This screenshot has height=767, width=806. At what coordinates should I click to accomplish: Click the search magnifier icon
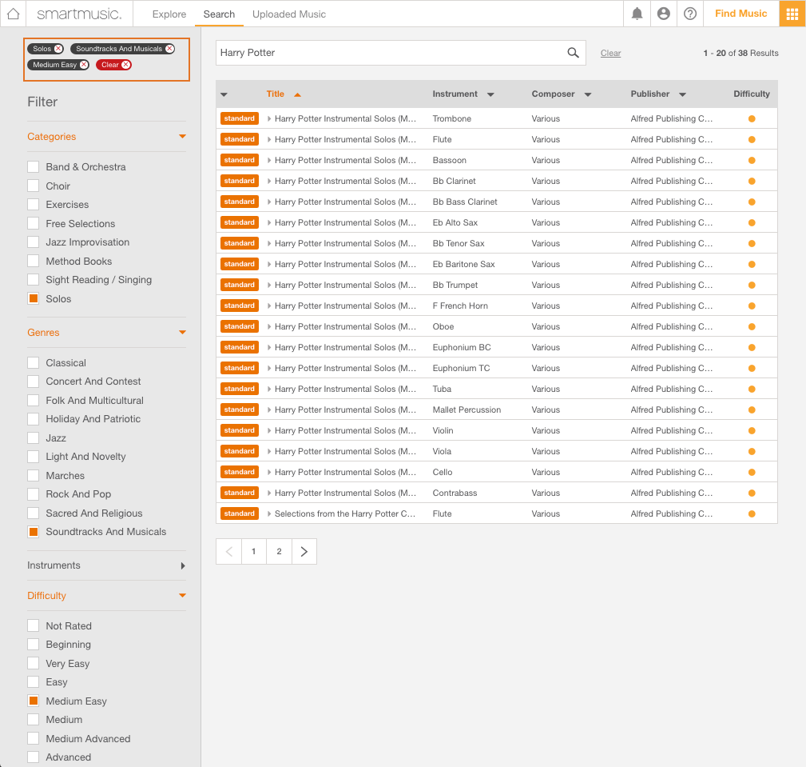(x=573, y=53)
